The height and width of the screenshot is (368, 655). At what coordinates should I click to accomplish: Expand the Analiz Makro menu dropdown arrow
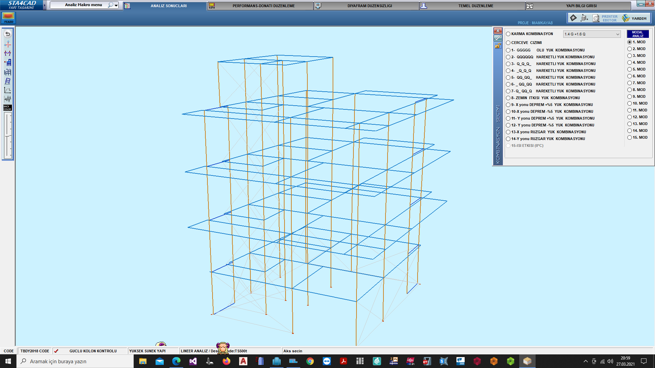coord(116,5)
